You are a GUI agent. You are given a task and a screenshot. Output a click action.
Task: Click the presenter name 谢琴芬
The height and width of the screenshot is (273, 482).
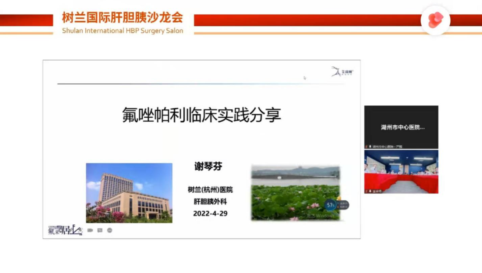point(208,166)
